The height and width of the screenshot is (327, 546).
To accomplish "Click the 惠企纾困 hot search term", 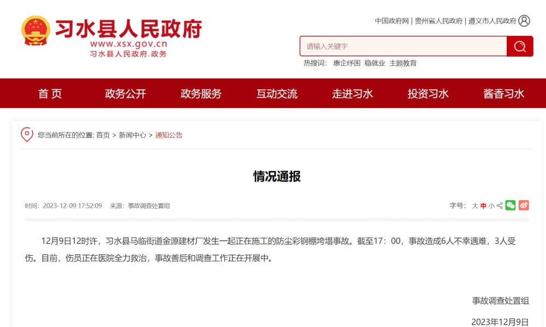I will [x=347, y=63].
